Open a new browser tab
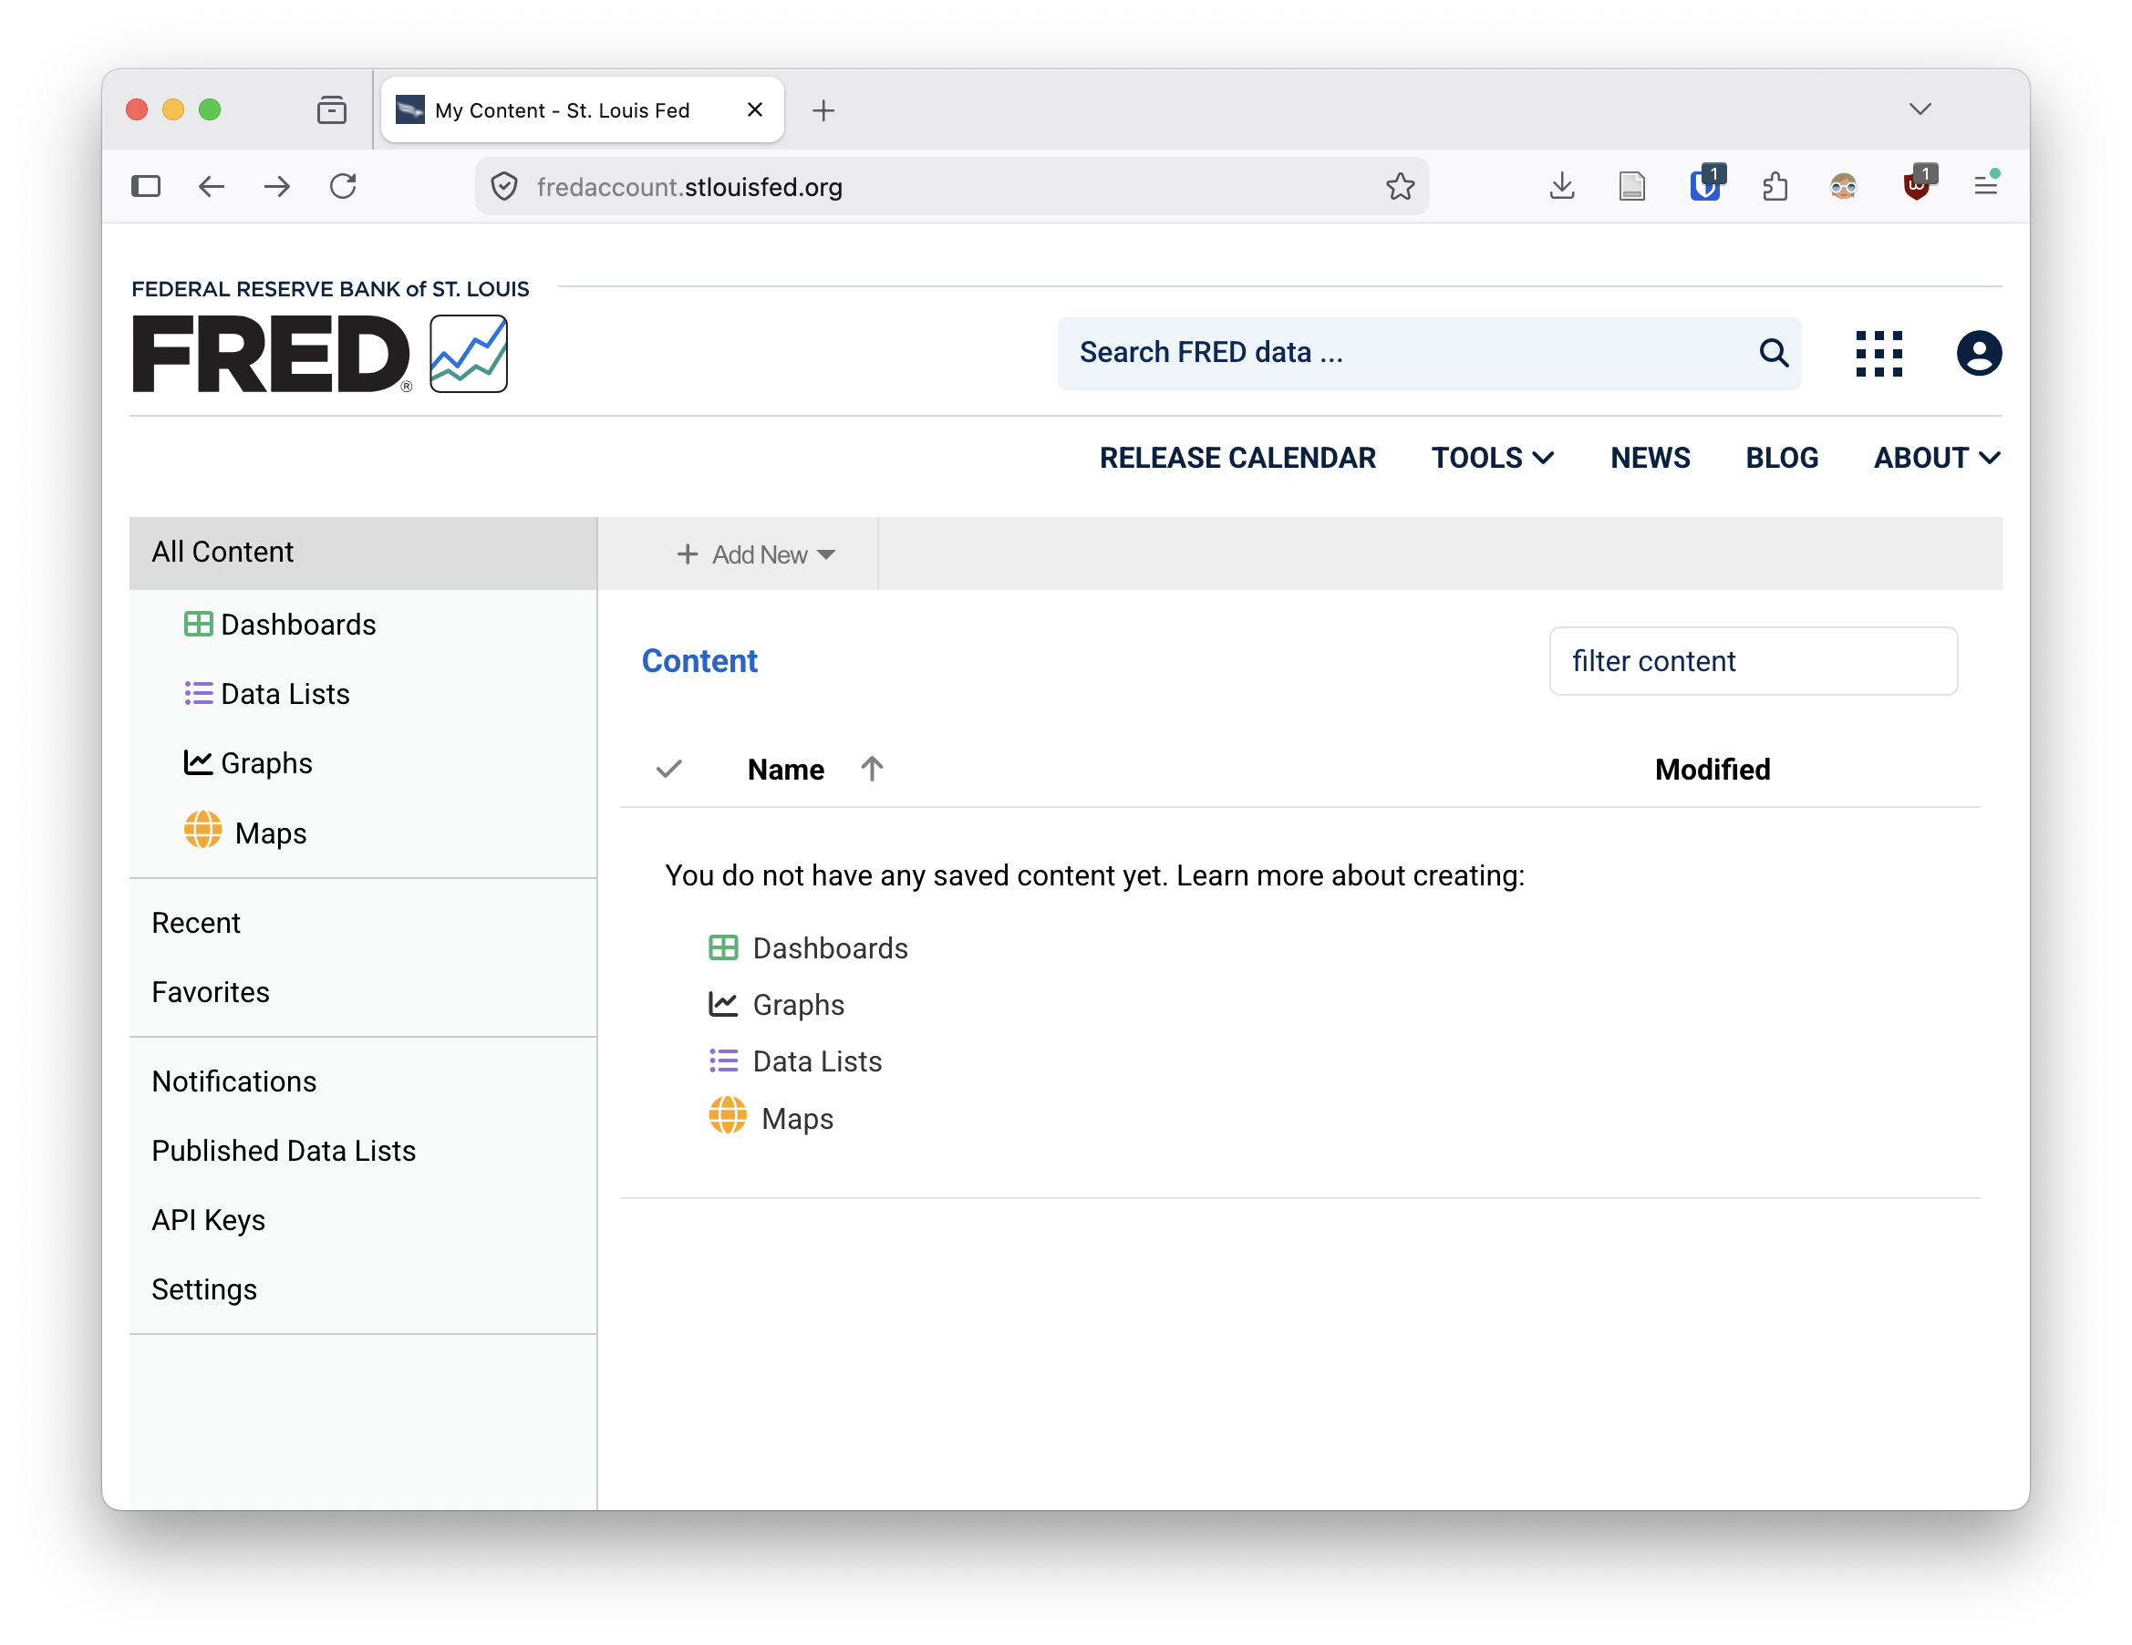Screen dimensions: 2132x1645 (x=823, y=110)
